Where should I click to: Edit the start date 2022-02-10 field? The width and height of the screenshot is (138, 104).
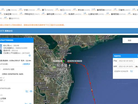(x=126, y=61)
